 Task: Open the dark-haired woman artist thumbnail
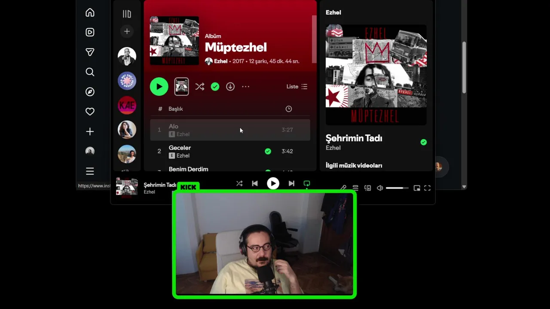[127, 130]
